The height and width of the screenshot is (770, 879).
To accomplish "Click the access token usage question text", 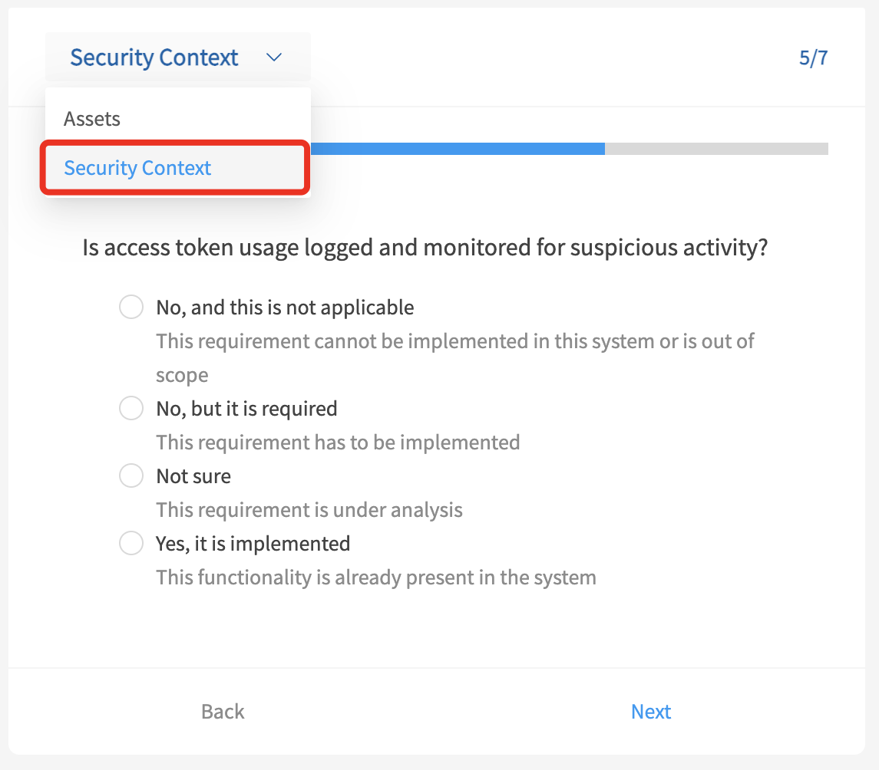I will pyautogui.click(x=425, y=247).
